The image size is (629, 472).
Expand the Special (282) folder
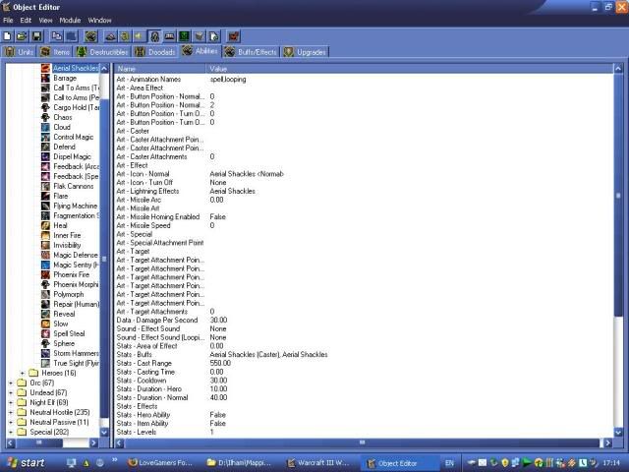pyautogui.click(x=11, y=432)
